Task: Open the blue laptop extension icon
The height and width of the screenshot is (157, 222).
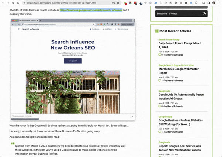Action: tap(156, 3)
